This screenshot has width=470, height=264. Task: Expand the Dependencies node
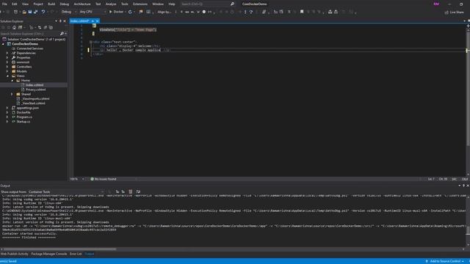tap(7, 53)
